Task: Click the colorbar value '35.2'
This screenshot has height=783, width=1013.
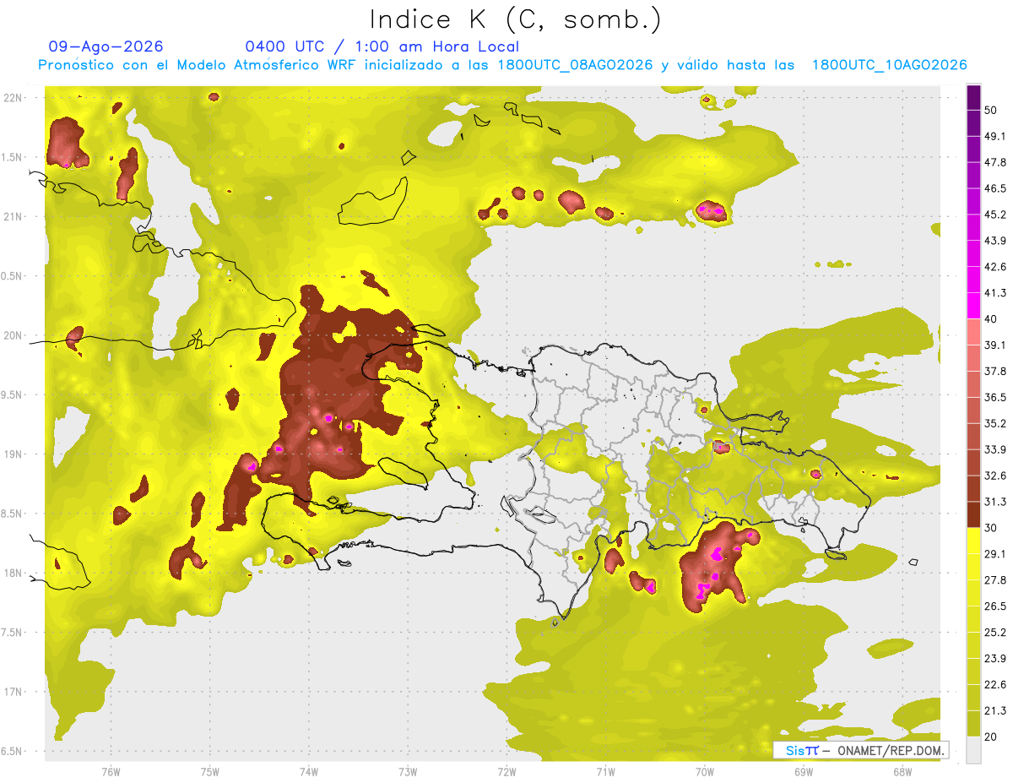Action: pos(995,424)
